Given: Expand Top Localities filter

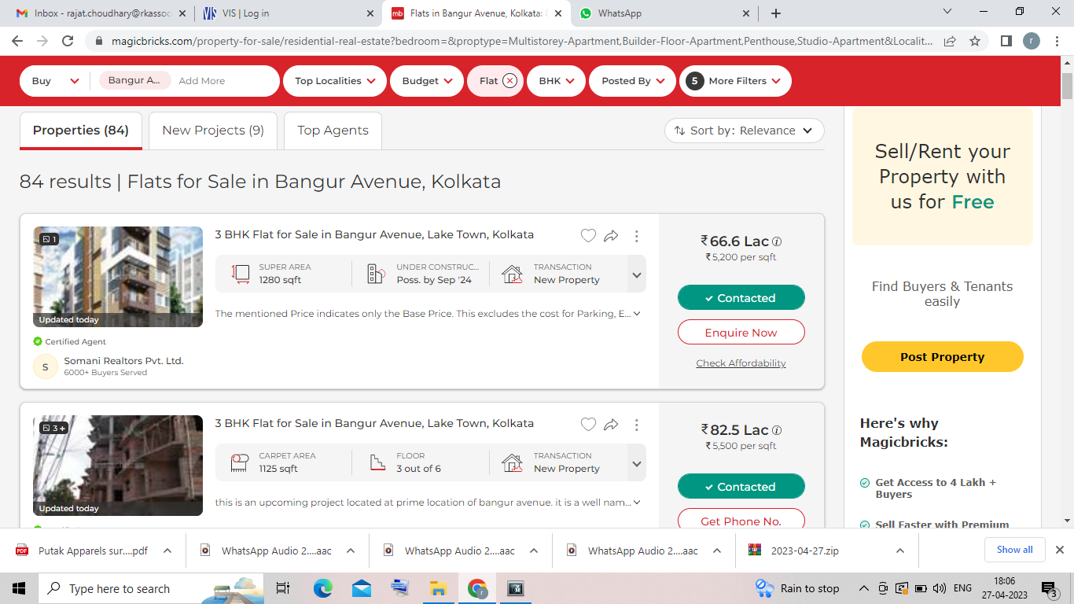Looking at the screenshot, I should (x=335, y=81).
